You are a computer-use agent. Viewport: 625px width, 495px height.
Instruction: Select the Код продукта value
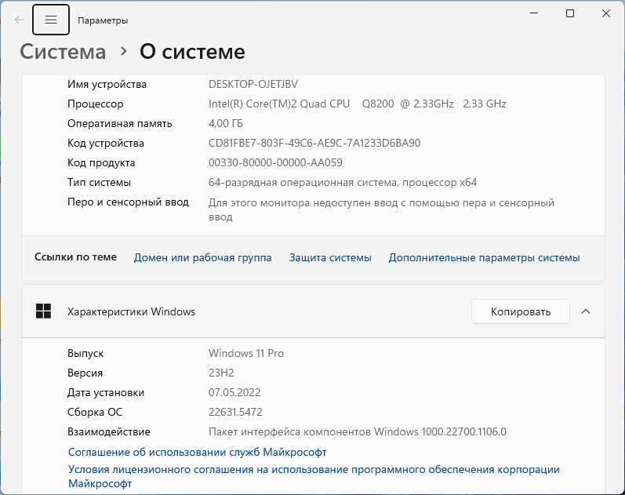click(x=275, y=162)
